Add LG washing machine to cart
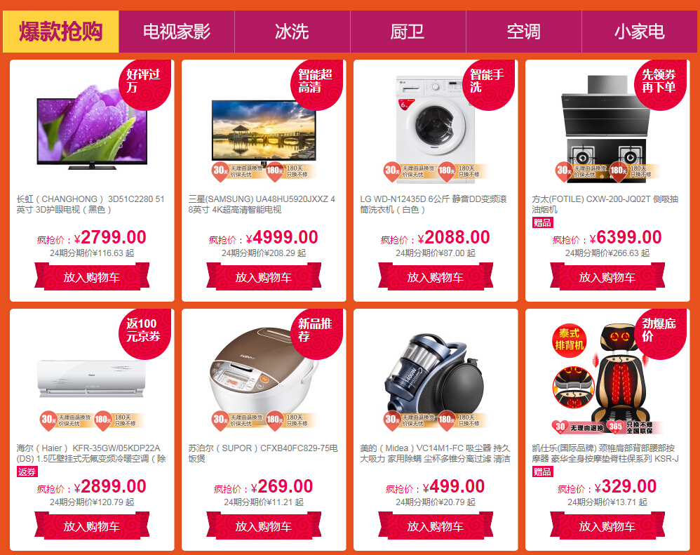Viewport: 700px width, 555px height. (436, 277)
